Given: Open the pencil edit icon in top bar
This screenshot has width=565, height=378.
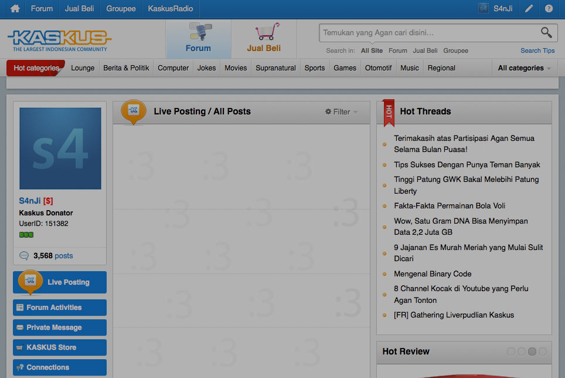Looking at the screenshot, I should (529, 9).
